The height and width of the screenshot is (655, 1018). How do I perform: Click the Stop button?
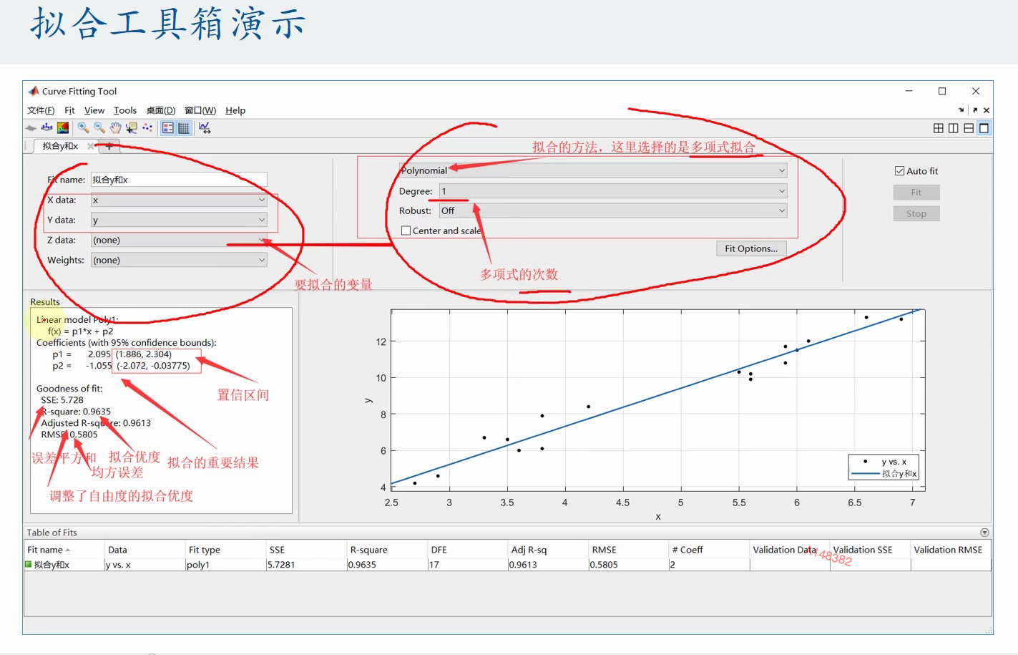click(916, 214)
